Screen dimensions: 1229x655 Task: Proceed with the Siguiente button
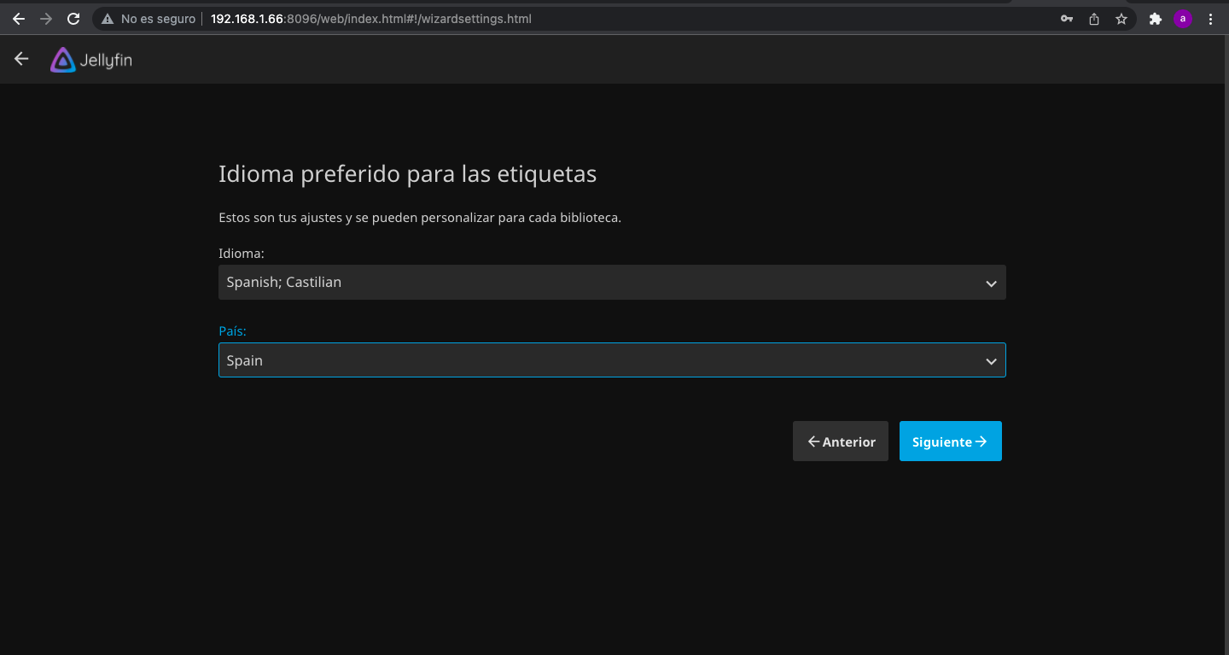tap(950, 442)
